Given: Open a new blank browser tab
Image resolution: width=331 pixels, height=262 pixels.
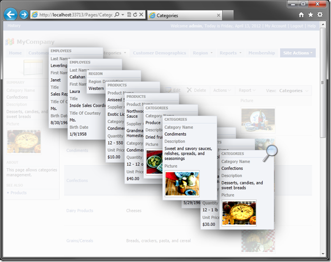Looking at the screenshot, I should click(228, 15).
